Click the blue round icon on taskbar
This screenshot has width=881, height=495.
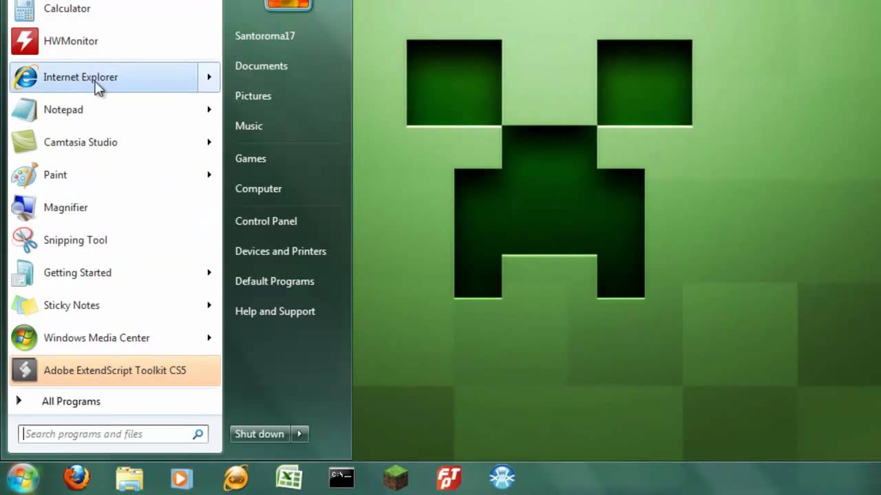click(x=502, y=478)
